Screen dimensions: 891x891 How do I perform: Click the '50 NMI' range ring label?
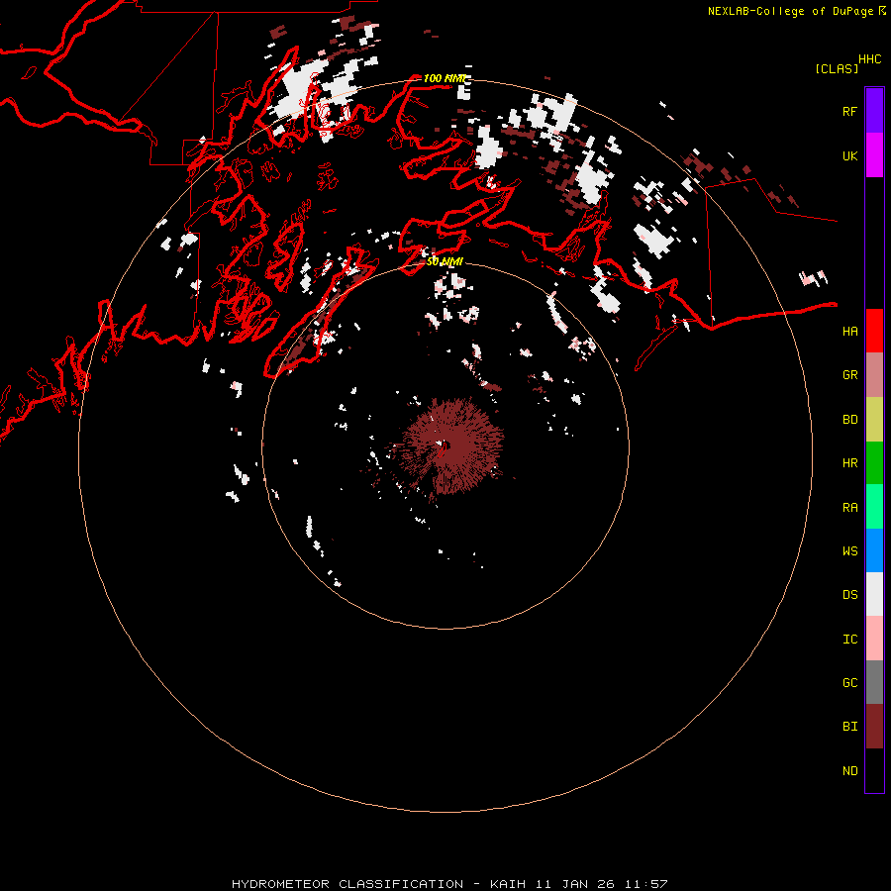coord(445,261)
